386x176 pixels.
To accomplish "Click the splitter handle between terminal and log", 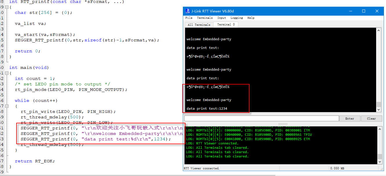I will tap(283, 124).
